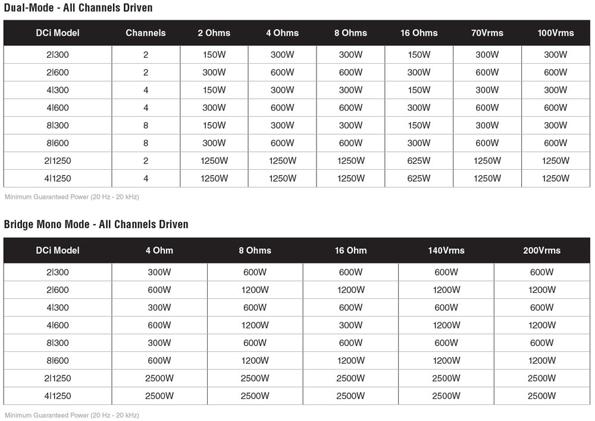The height and width of the screenshot is (421, 595).
Task: Click the DCi Model header in Dual-Mode table
Action: tap(58, 33)
